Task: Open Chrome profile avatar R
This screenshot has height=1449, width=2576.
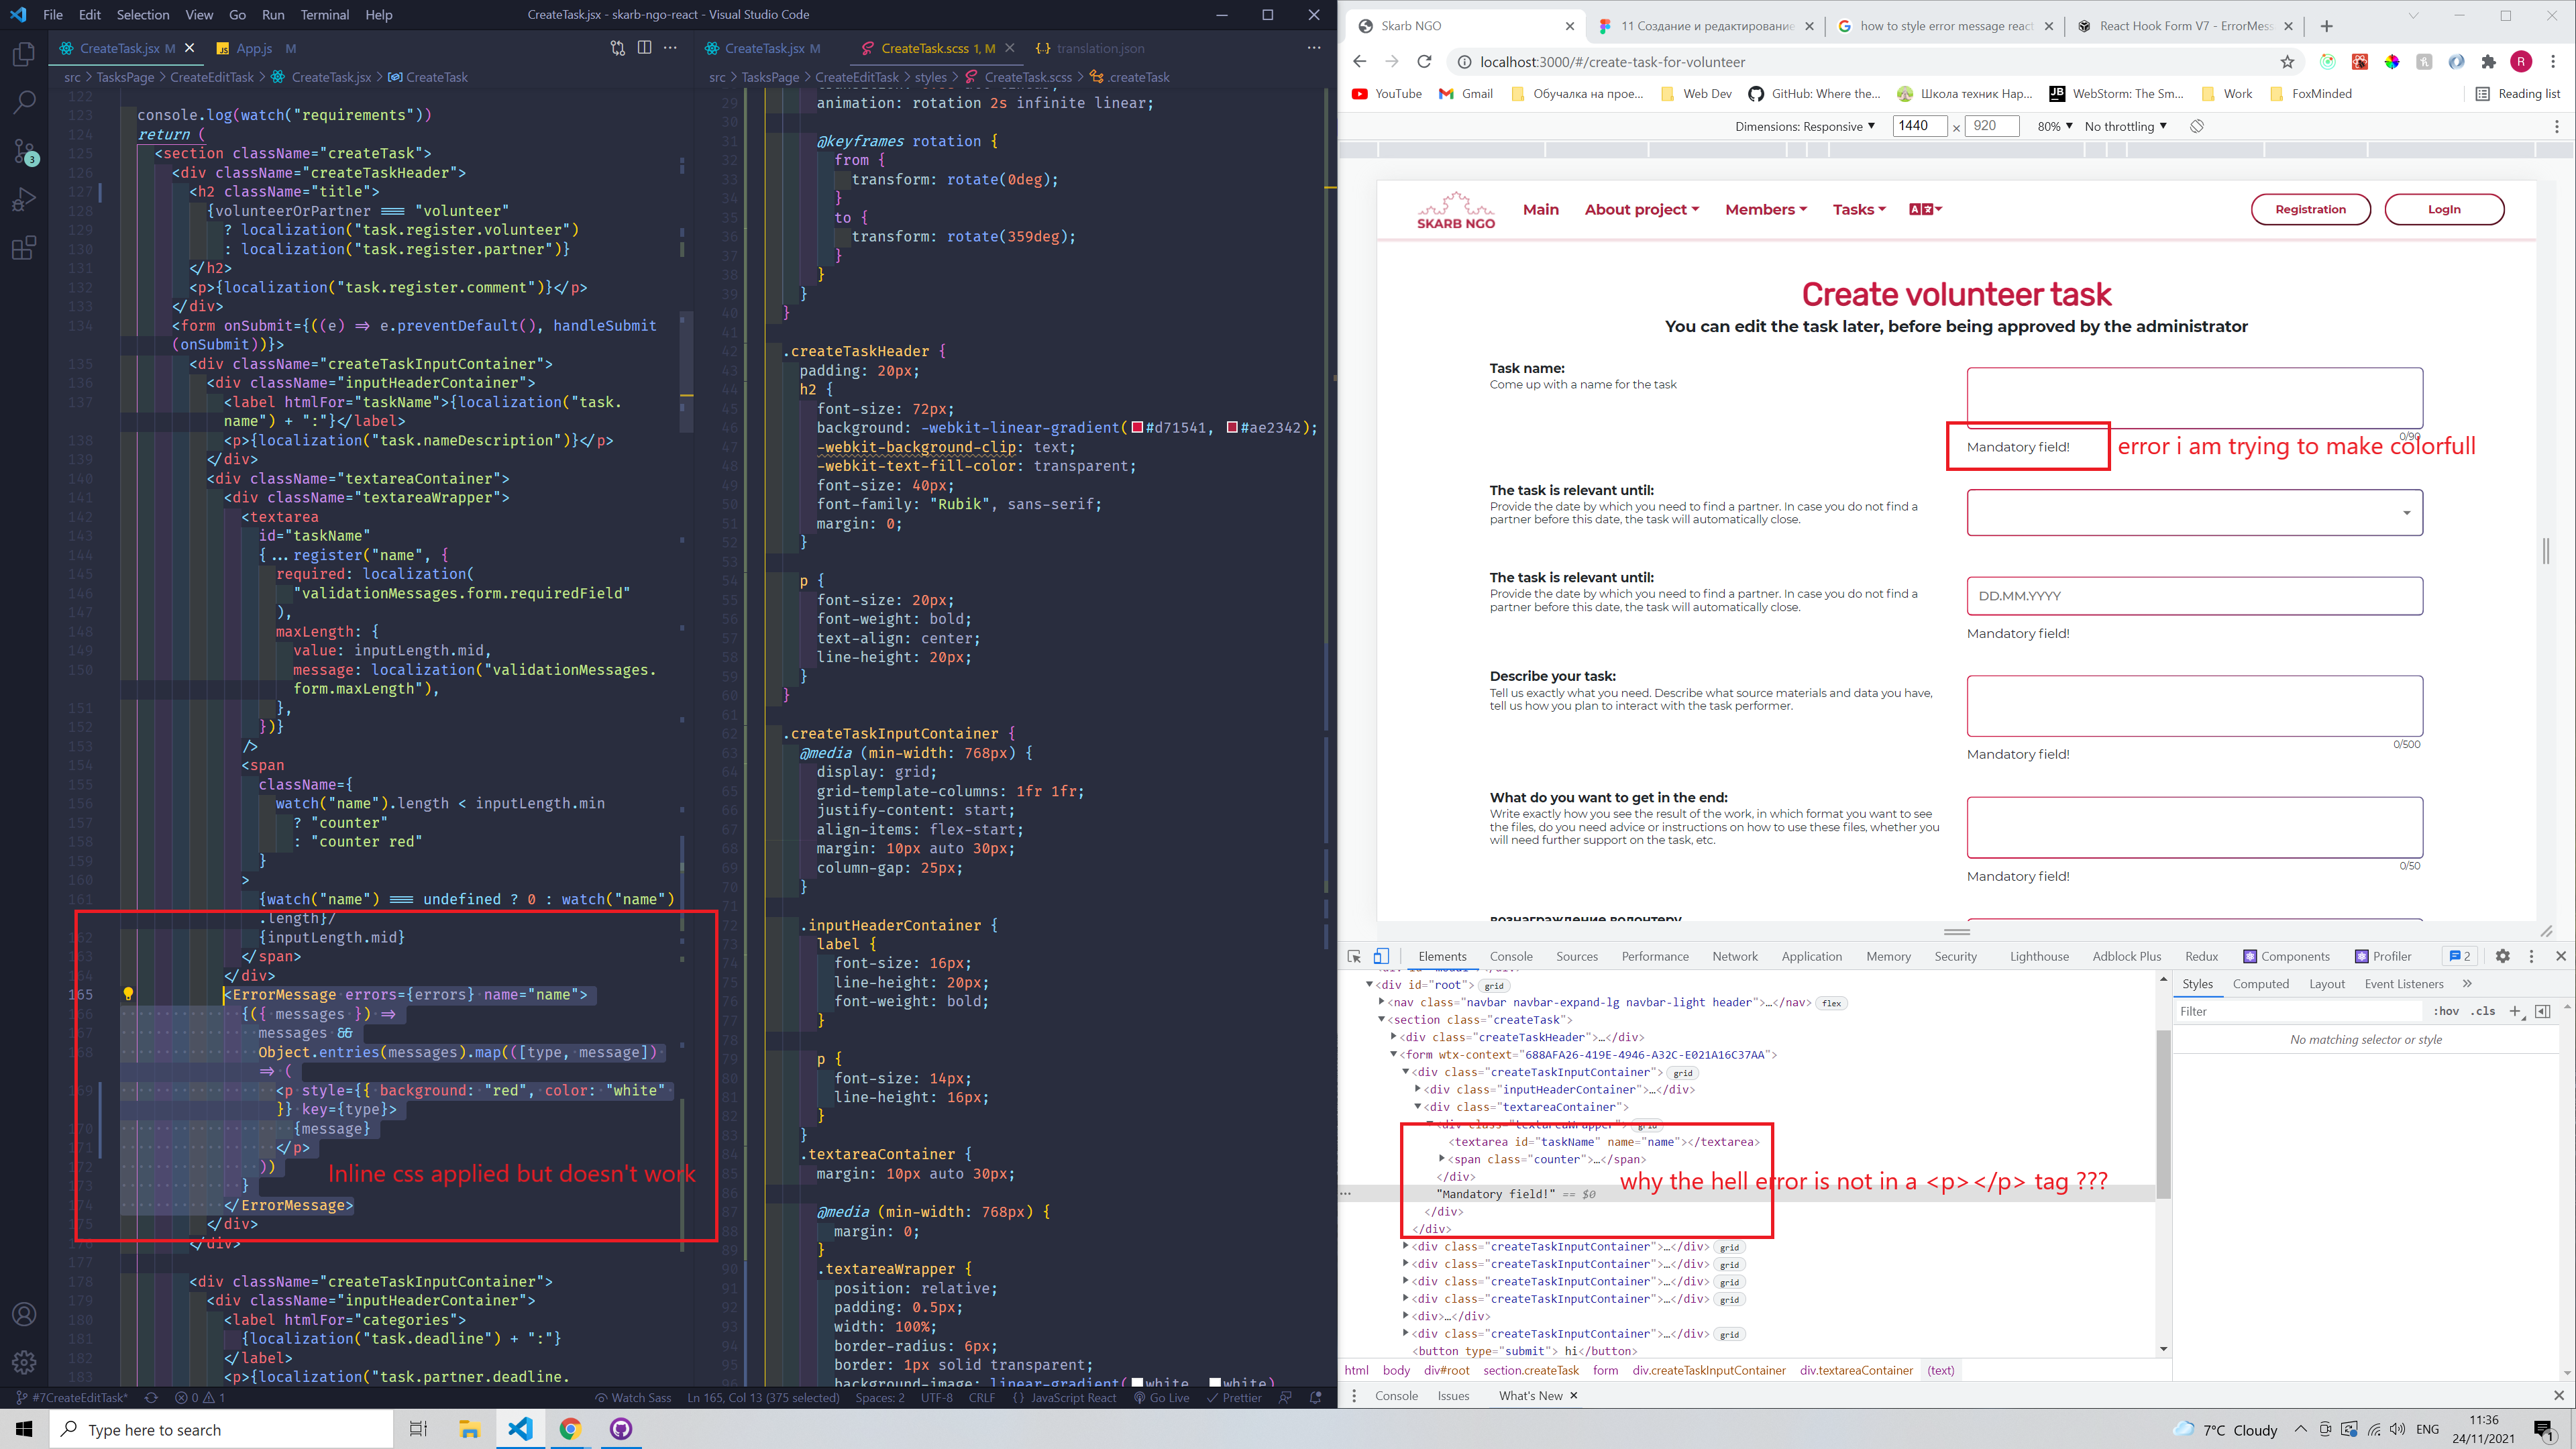Action: 2521,62
